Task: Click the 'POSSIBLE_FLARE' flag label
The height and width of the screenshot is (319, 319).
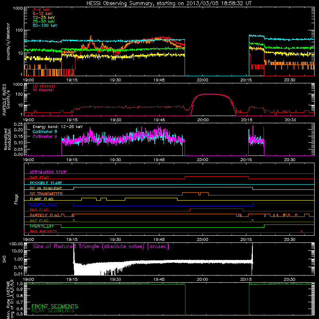Action: 46,183
